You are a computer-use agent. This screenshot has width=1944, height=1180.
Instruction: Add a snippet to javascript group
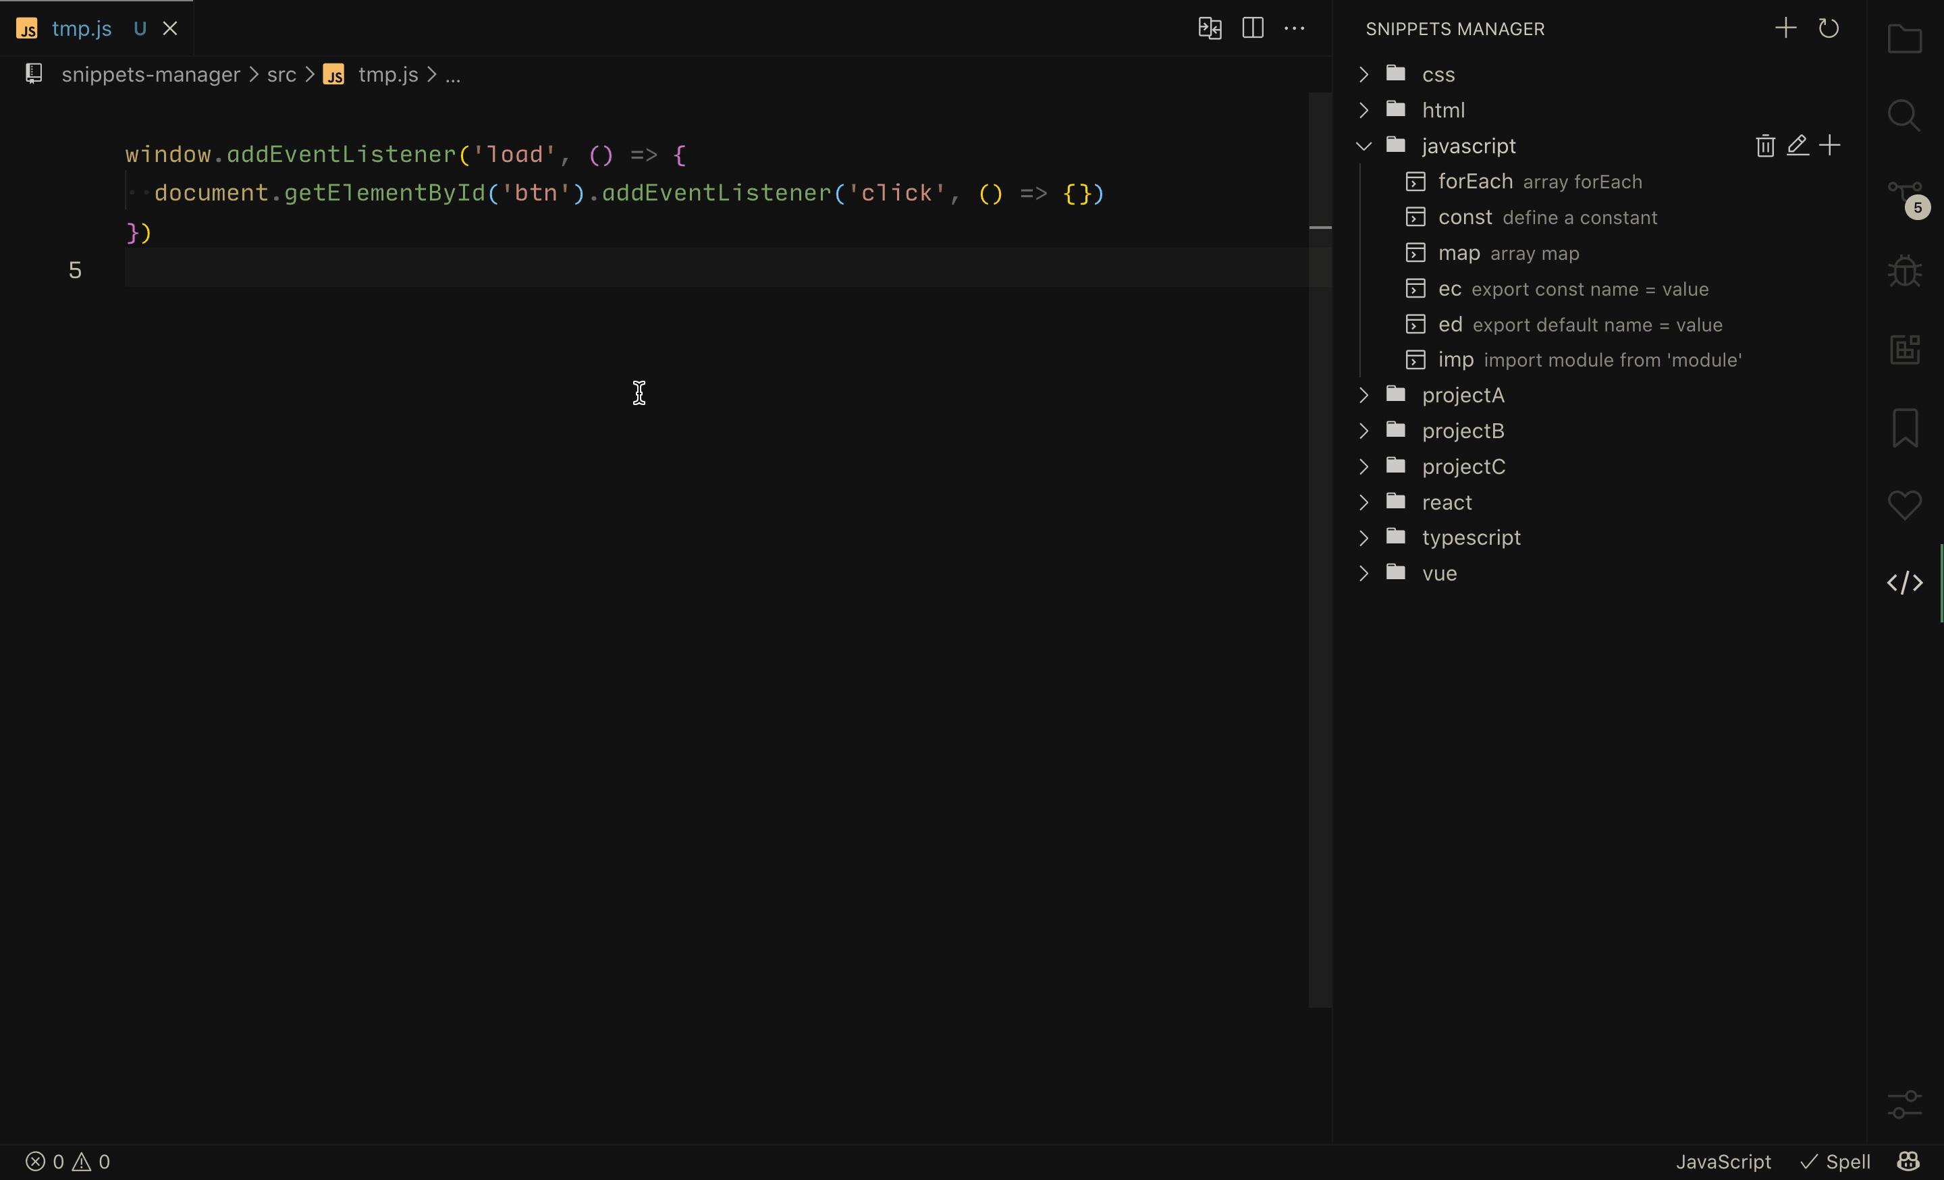1830,146
